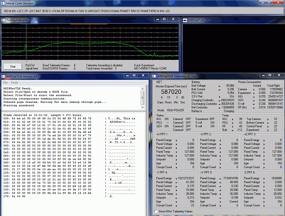
Task: Click 'Telemetry forwarding is disabled' text
Action: click(x=104, y=65)
